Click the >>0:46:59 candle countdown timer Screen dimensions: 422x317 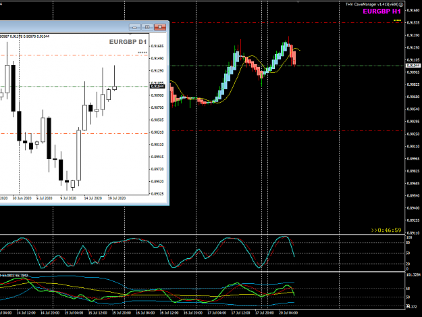click(x=386, y=230)
